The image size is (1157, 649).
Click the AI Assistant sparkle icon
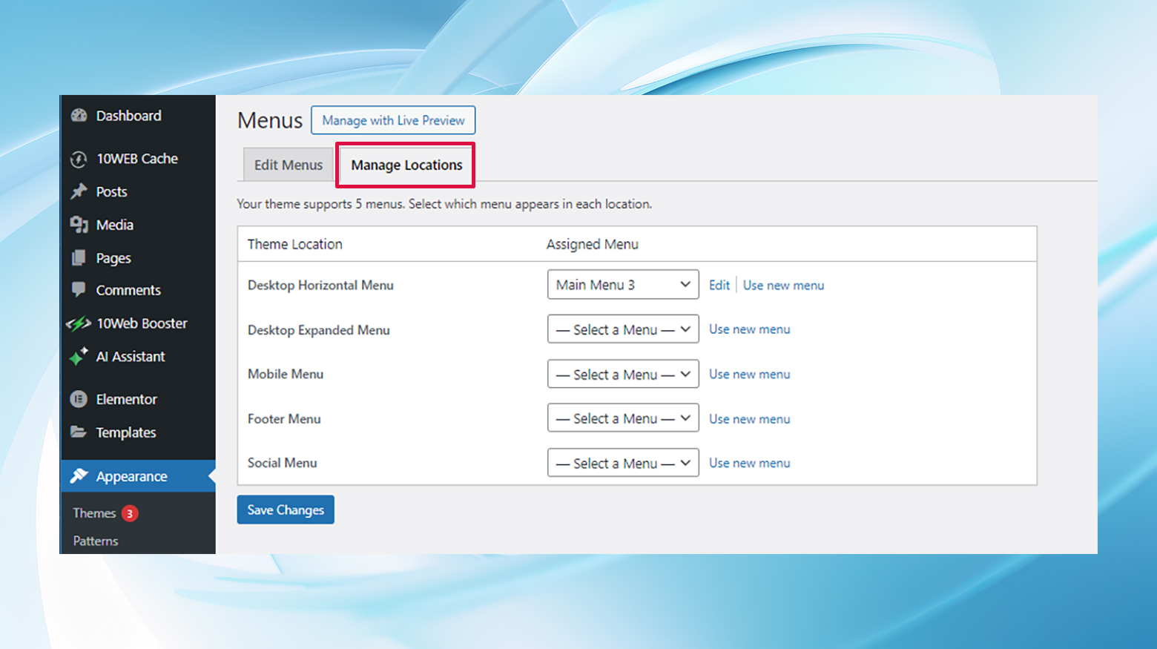(79, 356)
